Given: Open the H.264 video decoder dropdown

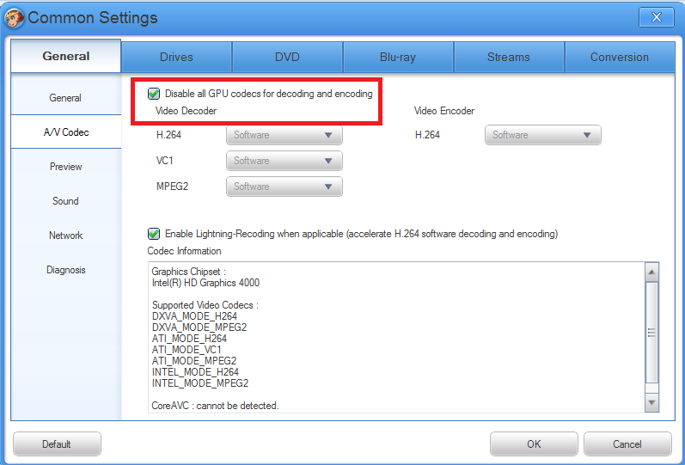Looking at the screenshot, I should (284, 135).
